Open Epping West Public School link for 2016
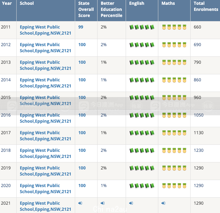The width and height of the screenshot is (220, 213). [x=45, y=118]
